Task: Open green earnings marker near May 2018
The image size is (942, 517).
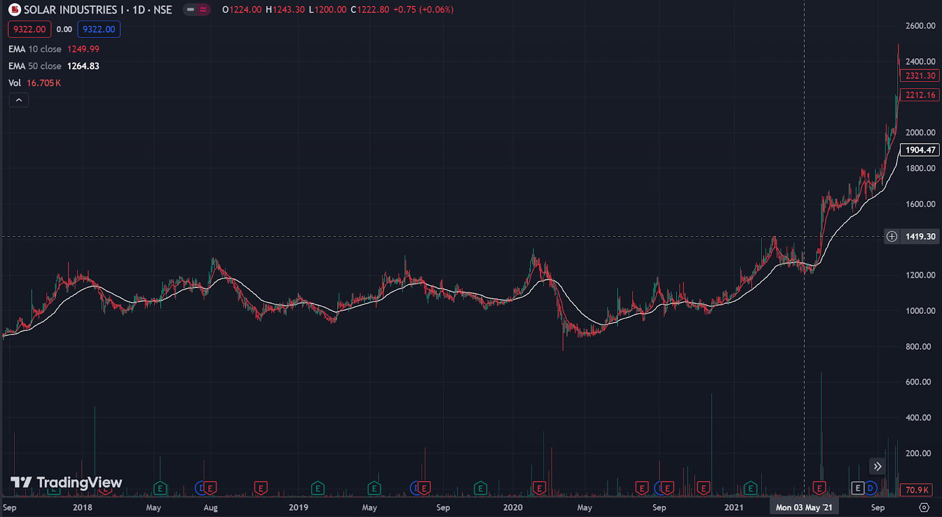Action: pos(160,488)
